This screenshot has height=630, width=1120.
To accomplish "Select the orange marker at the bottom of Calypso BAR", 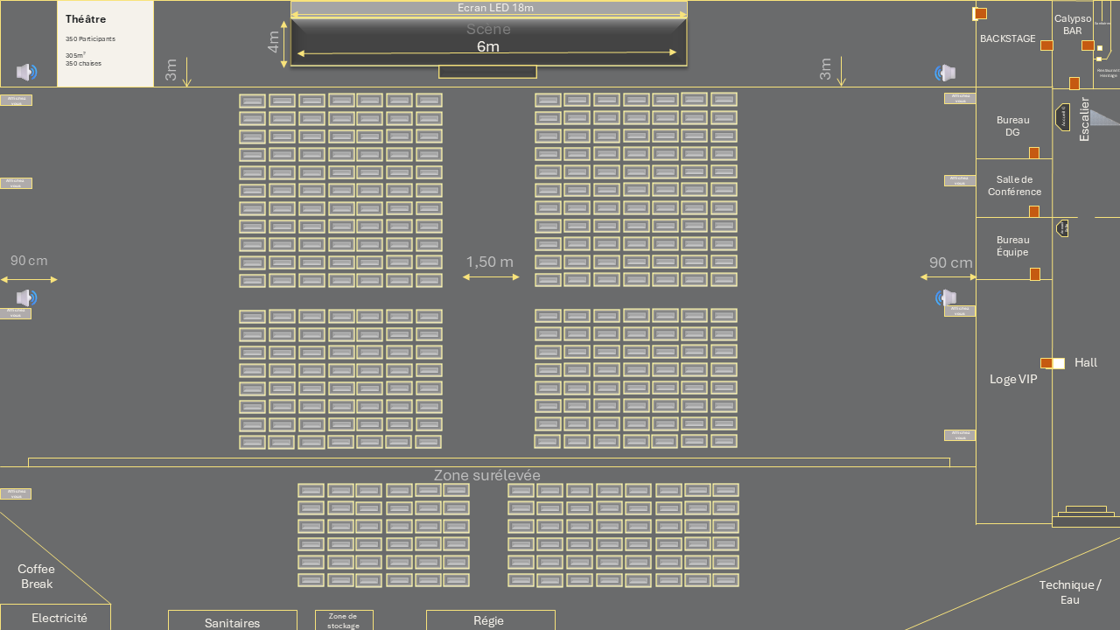I will click(1074, 83).
